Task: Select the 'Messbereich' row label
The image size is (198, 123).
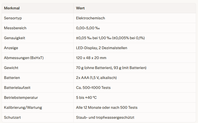Action: pos(15,28)
